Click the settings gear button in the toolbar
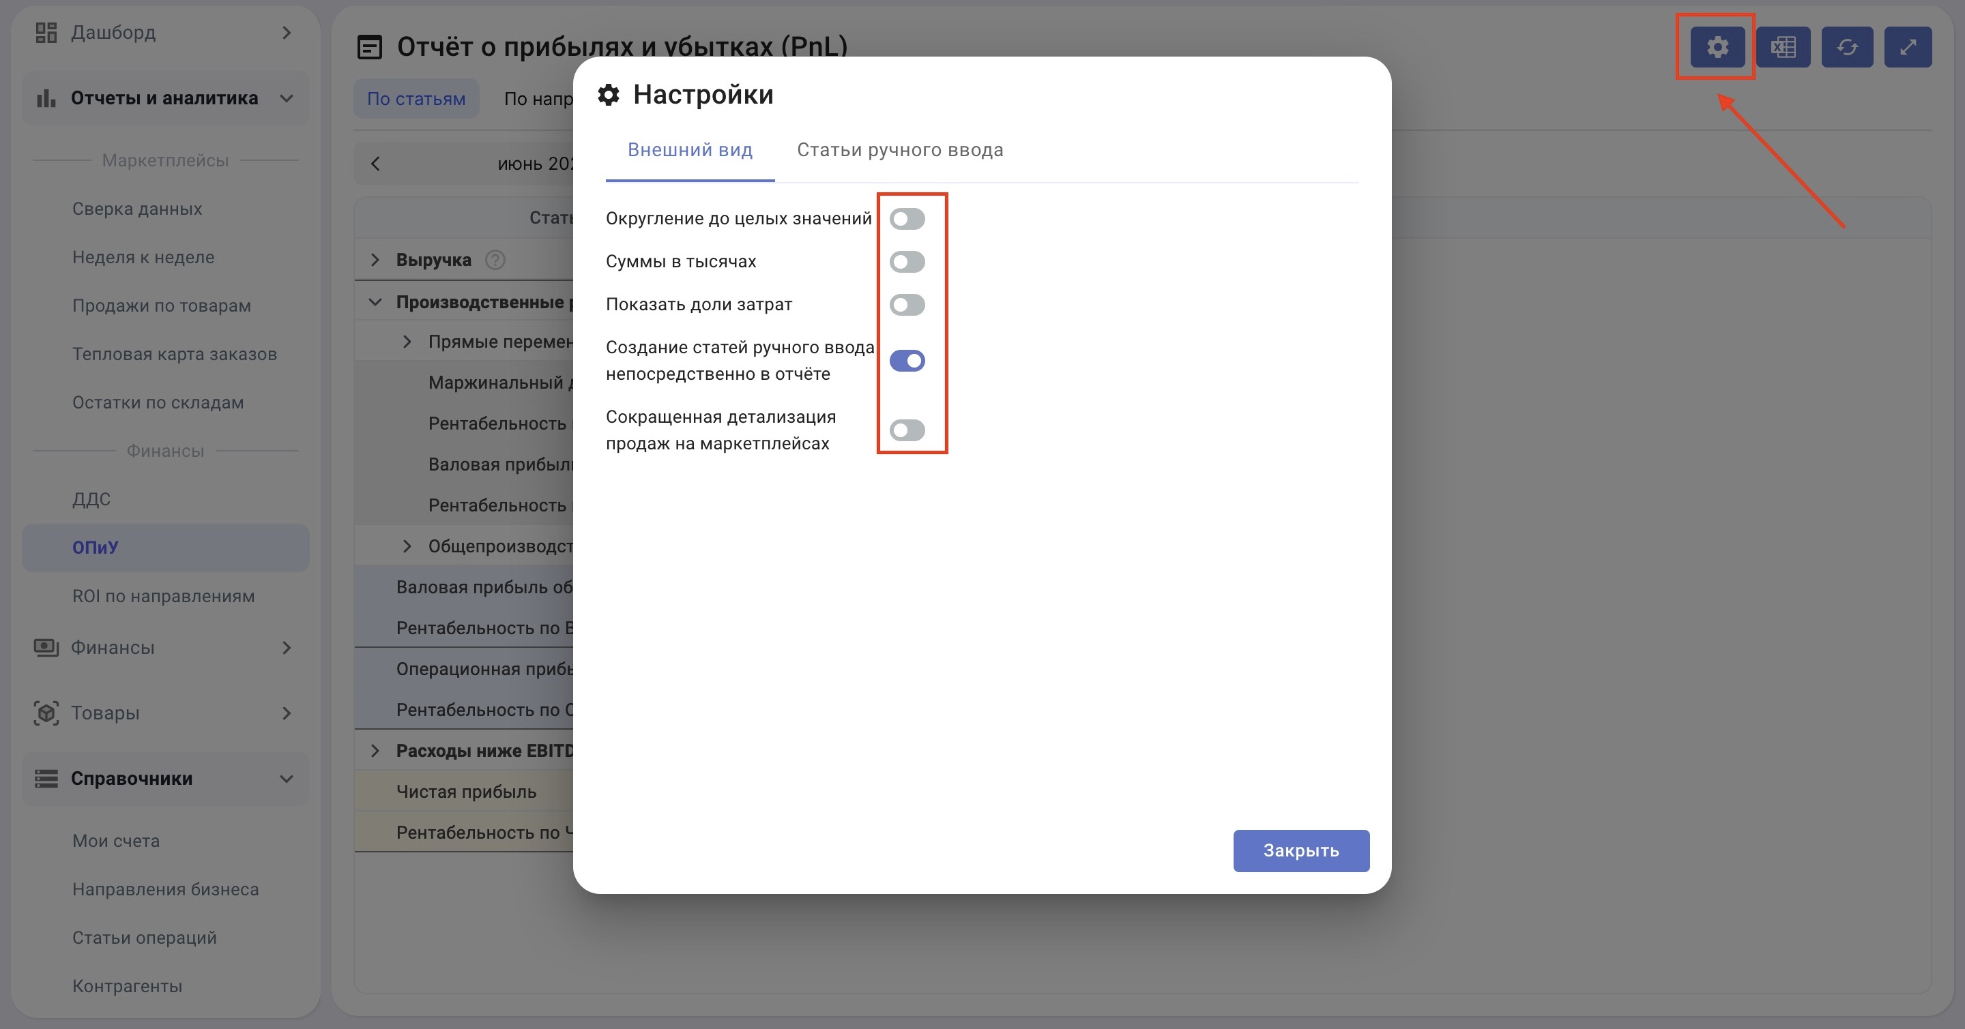 [1717, 47]
